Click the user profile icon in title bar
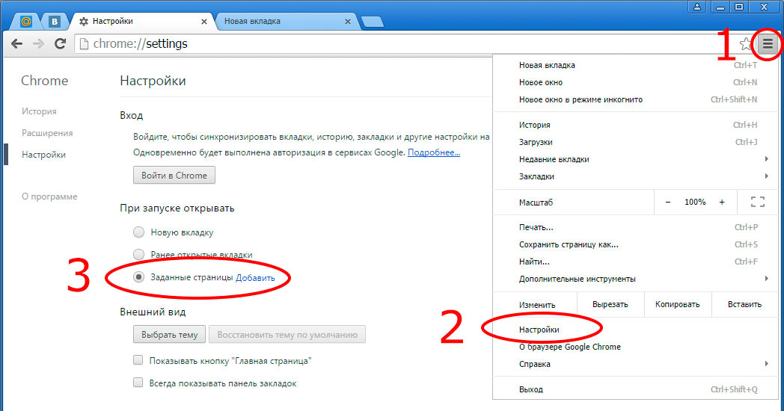The width and height of the screenshot is (784, 411). [697, 7]
